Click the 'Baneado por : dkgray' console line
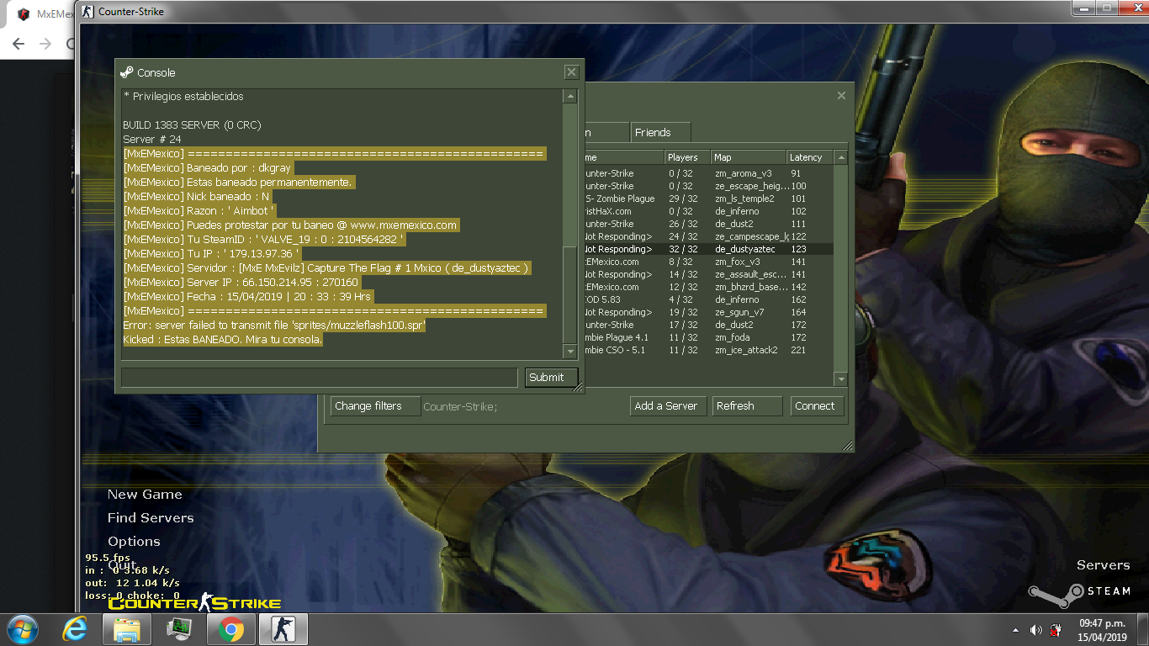This screenshot has width=1149, height=646. [x=207, y=168]
